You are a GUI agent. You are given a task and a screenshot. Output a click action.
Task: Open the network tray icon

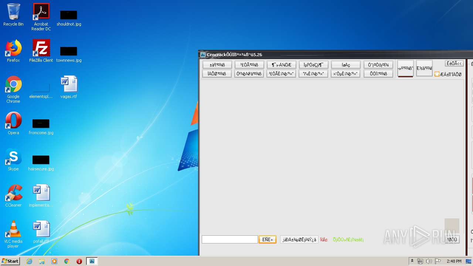(420, 261)
